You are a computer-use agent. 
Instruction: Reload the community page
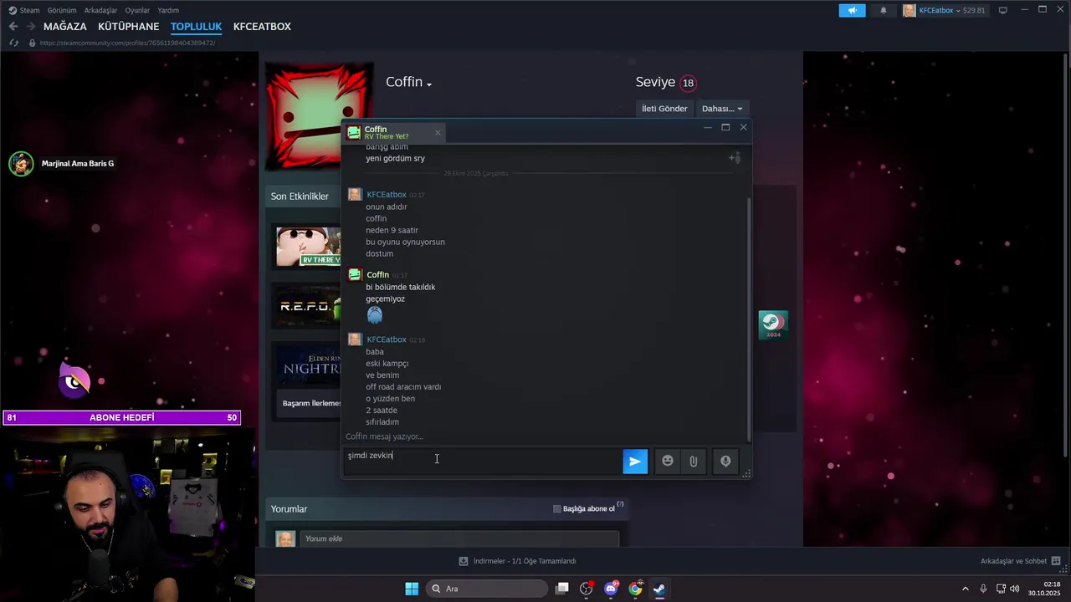tap(13, 43)
